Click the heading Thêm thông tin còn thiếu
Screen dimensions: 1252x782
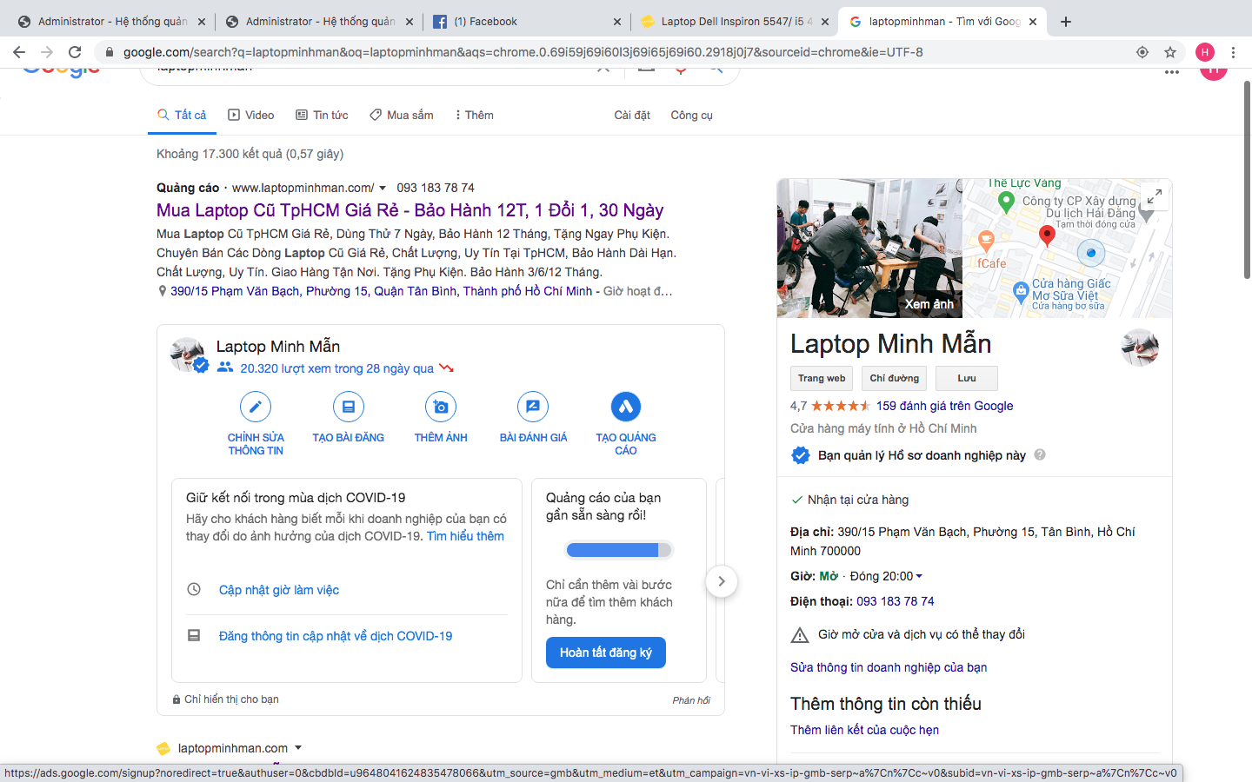tap(886, 704)
